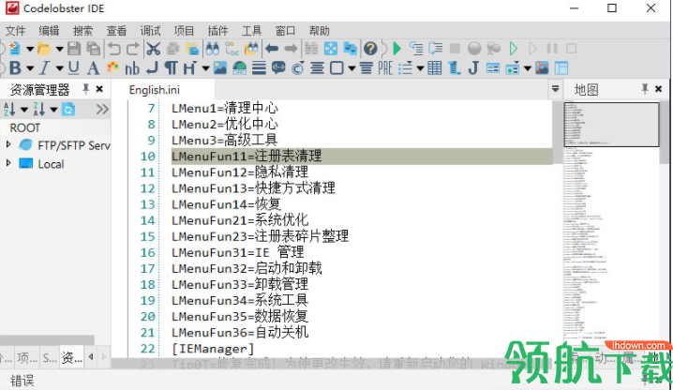The image size is (673, 390).
Task: Show more resource manager tools chevron
Action: pyautogui.click(x=102, y=109)
